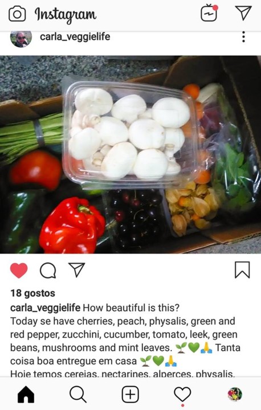Open carla_veggielife profile picture
This screenshot has width=261, height=410.
coord(21,39)
